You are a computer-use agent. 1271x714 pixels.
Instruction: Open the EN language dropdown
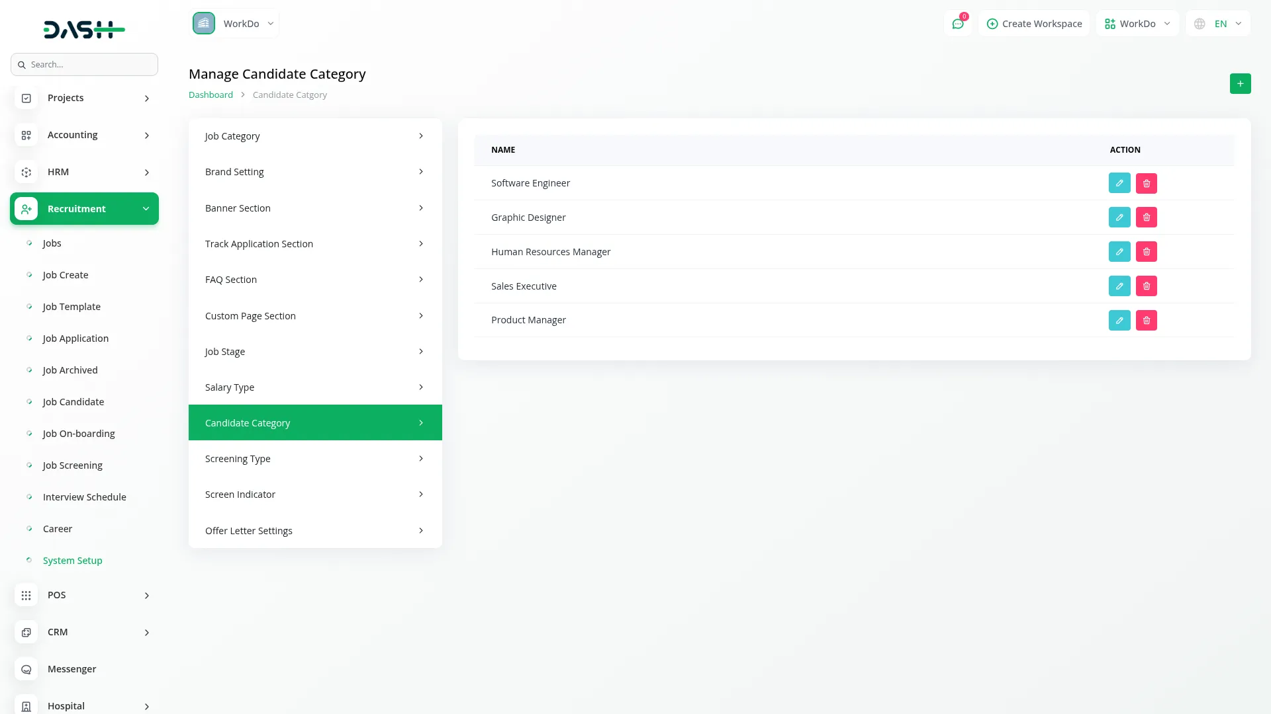pyautogui.click(x=1218, y=24)
